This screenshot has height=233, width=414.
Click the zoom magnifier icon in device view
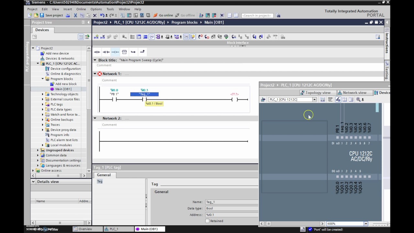pos(358,100)
